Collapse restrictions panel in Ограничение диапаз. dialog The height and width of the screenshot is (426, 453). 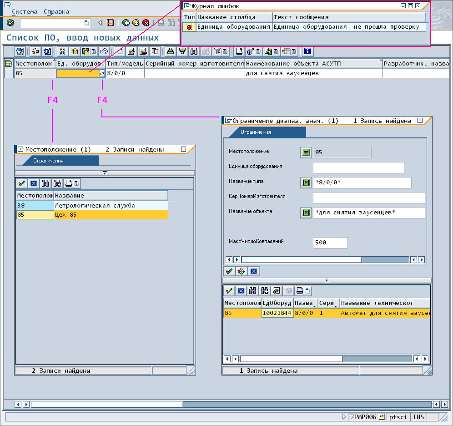click(x=327, y=280)
